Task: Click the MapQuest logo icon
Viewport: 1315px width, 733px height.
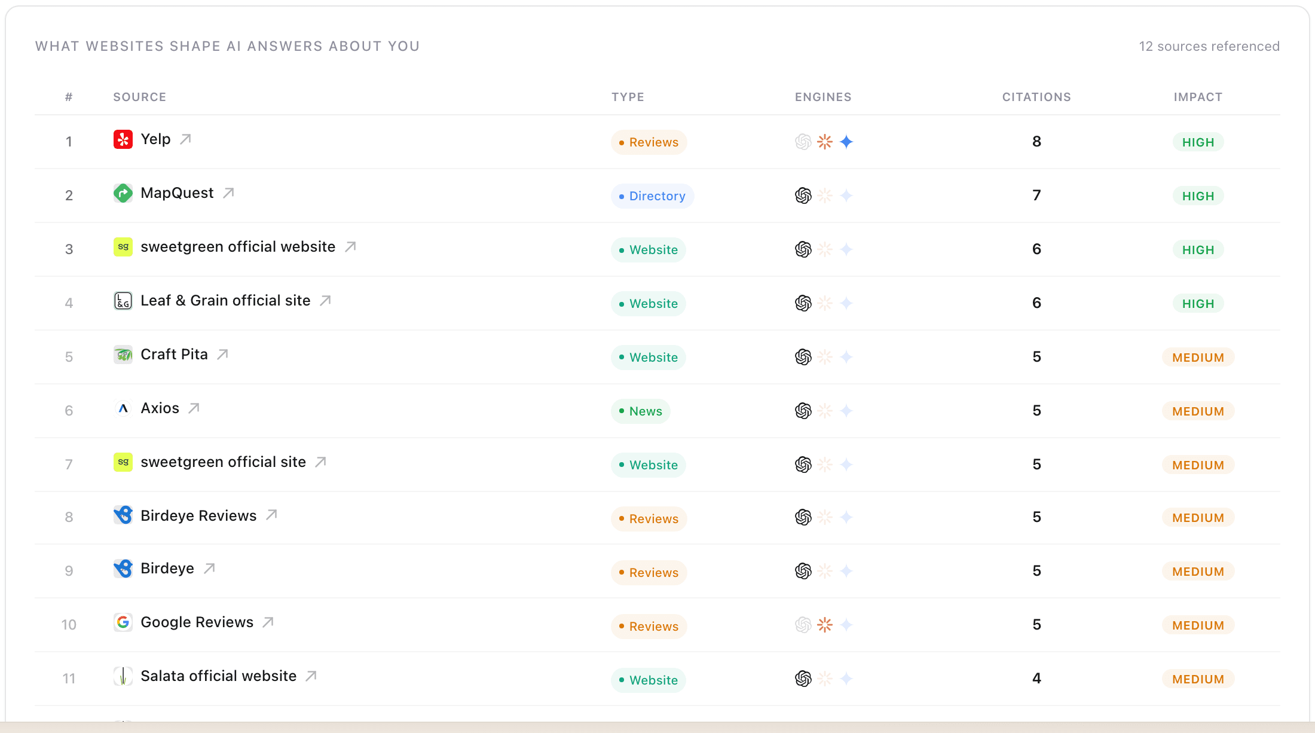Action: click(123, 193)
